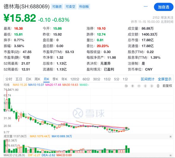Switch to the 分时 chart tab
The image size is (175, 158).
(x=9, y=79)
